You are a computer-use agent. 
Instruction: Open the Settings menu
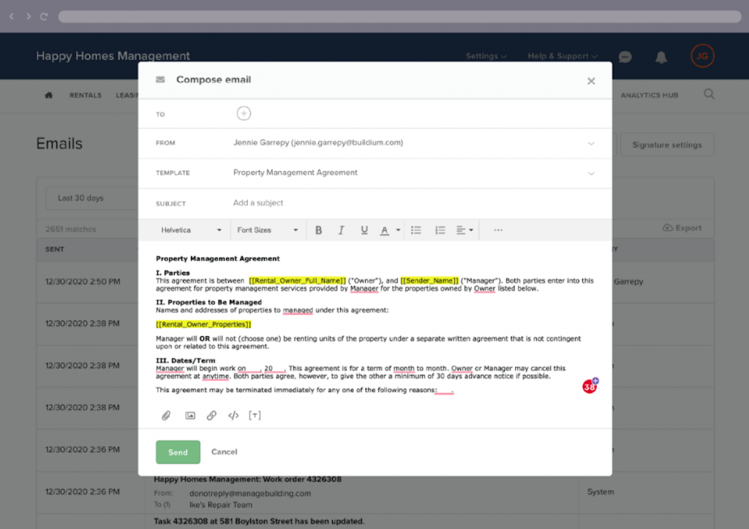point(486,56)
